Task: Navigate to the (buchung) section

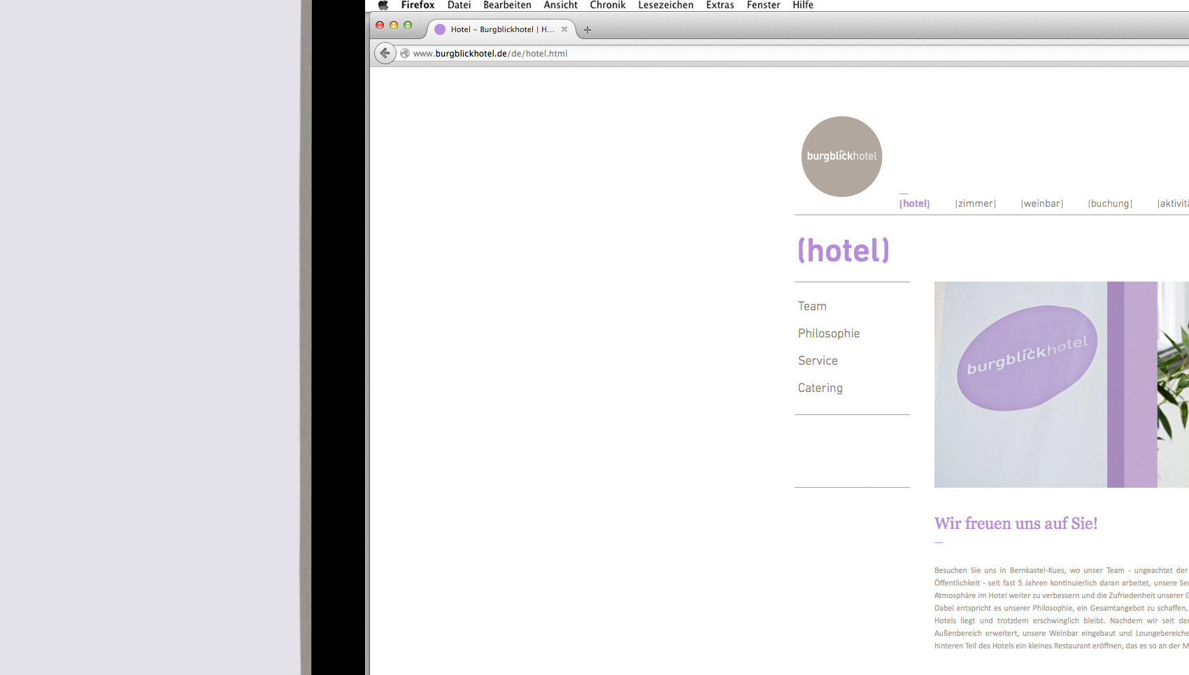Action: point(1110,203)
